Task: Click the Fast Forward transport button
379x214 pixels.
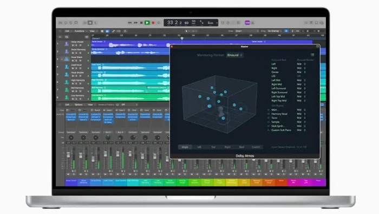Action: tap(135, 23)
